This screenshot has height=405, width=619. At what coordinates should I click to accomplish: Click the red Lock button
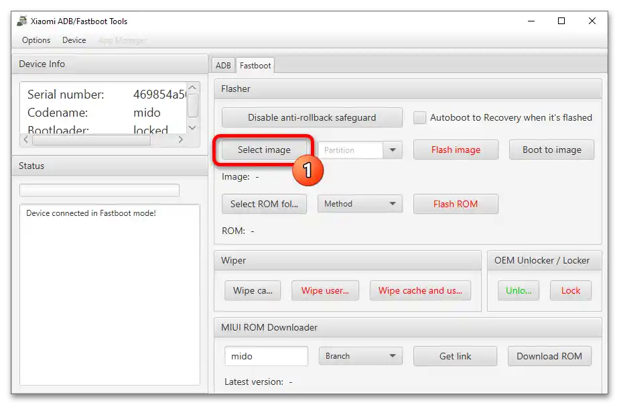pyautogui.click(x=571, y=290)
